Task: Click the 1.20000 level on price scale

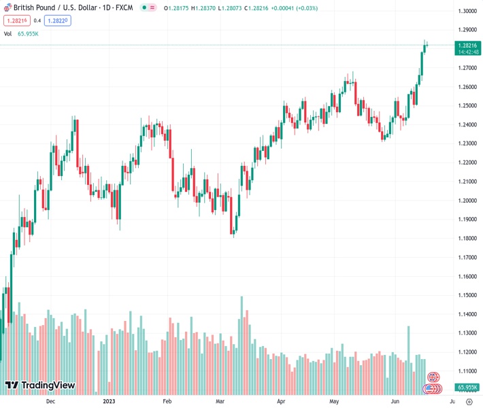Action: click(467, 201)
